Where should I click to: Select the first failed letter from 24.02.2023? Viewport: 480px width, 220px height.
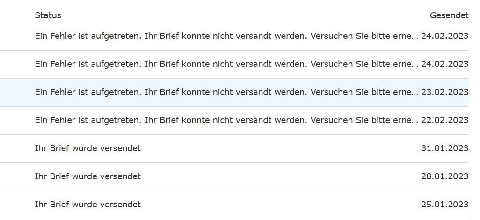click(x=234, y=36)
